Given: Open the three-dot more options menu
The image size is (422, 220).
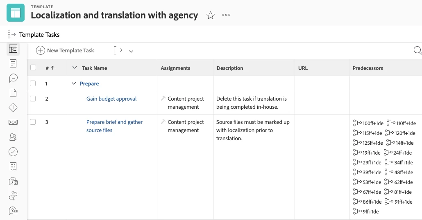Looking at the screenshot, I should coord(226,16).
